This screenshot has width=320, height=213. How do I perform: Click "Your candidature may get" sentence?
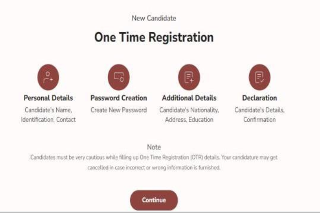pyautogui.click(x=249, y=157)
